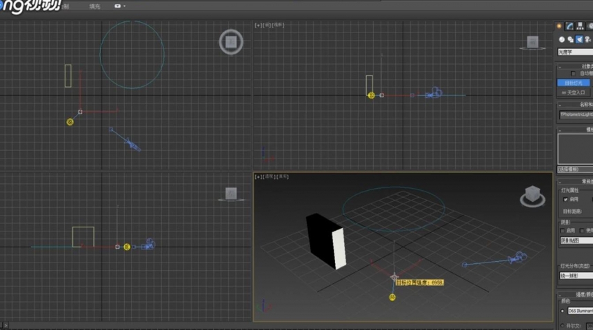Image resolution: width=593 pixels, height=330 pixels.
Task: Select yellow light object in left viewport
Action: (x=127, y=247)
